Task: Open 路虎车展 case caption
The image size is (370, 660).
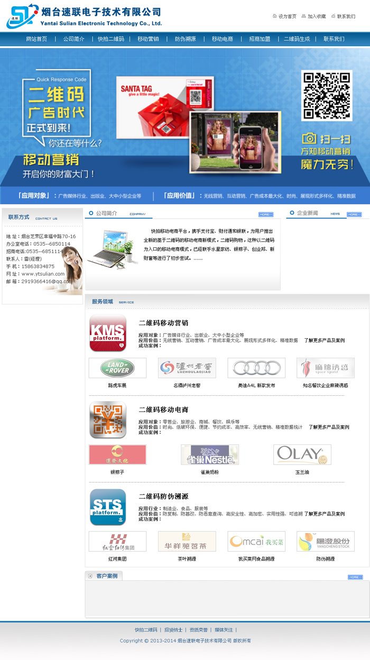Action: [117, 385]
